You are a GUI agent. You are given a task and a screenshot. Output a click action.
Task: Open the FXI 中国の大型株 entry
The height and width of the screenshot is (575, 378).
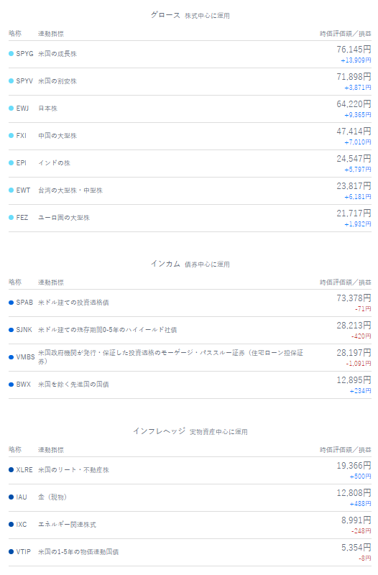190,136
